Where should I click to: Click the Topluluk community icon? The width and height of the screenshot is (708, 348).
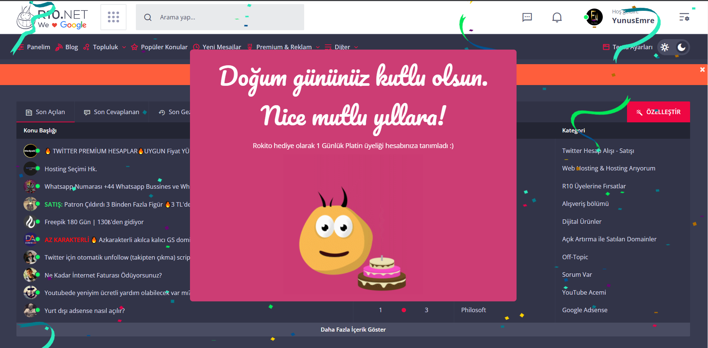(x=86, y=47)
